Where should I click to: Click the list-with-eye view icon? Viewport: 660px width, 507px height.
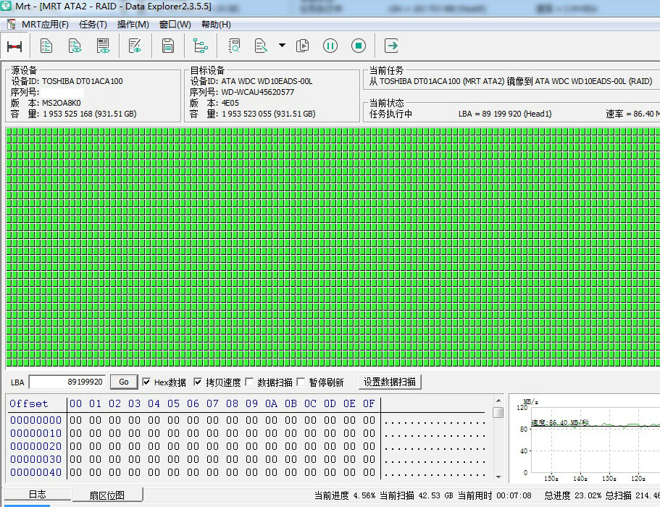pos(75,46)
